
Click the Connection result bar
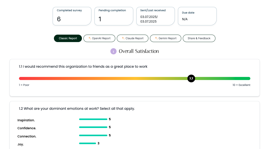pos(93,135)
